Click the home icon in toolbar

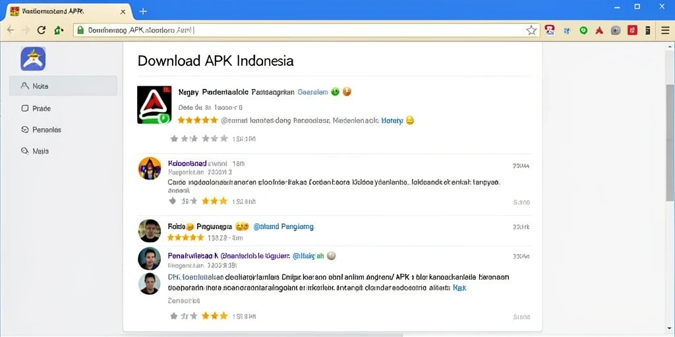click(x=59, y=30)
